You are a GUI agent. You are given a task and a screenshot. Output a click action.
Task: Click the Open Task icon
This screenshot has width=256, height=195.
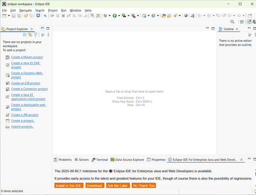169,16
